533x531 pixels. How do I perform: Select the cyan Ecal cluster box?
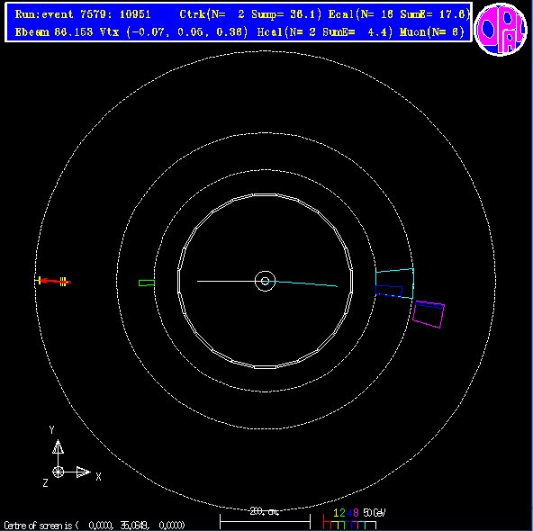tap(394, 283)
